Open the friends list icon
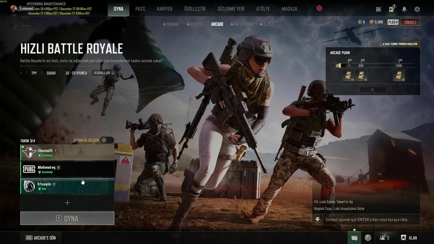 pyautogui.click(x=384, y=238)
